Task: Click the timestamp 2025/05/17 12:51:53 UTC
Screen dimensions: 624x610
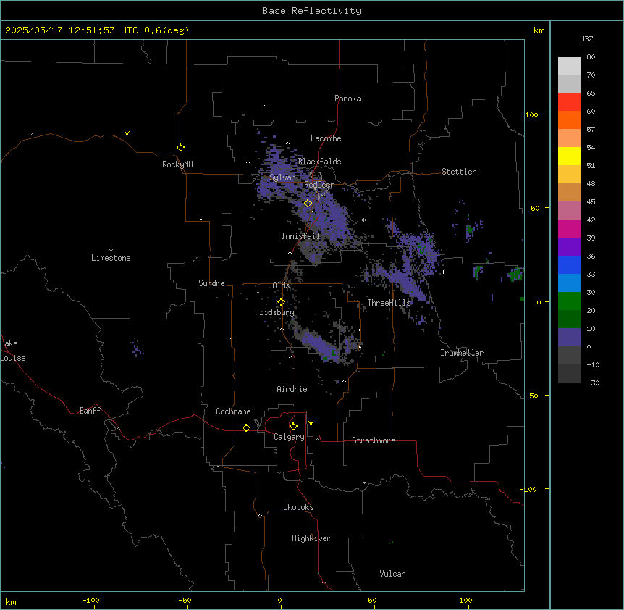Action: click(x=72, y=30)
